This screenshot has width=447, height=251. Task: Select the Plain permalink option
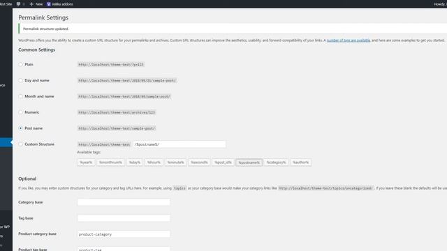20,65
